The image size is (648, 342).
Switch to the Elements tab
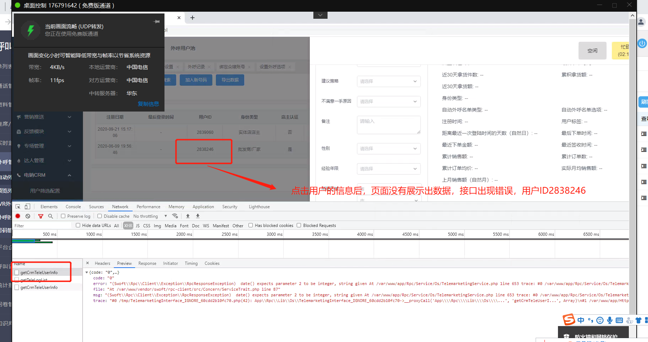point(49,207)
